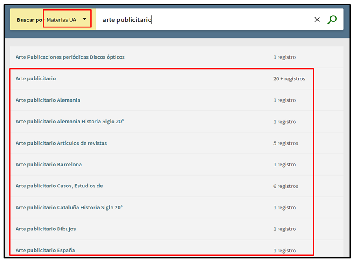Viewport: 354px width, 265px height.
Task: Open the Arte publicitario Barcelona subject
Action: [x=49, y=164]
